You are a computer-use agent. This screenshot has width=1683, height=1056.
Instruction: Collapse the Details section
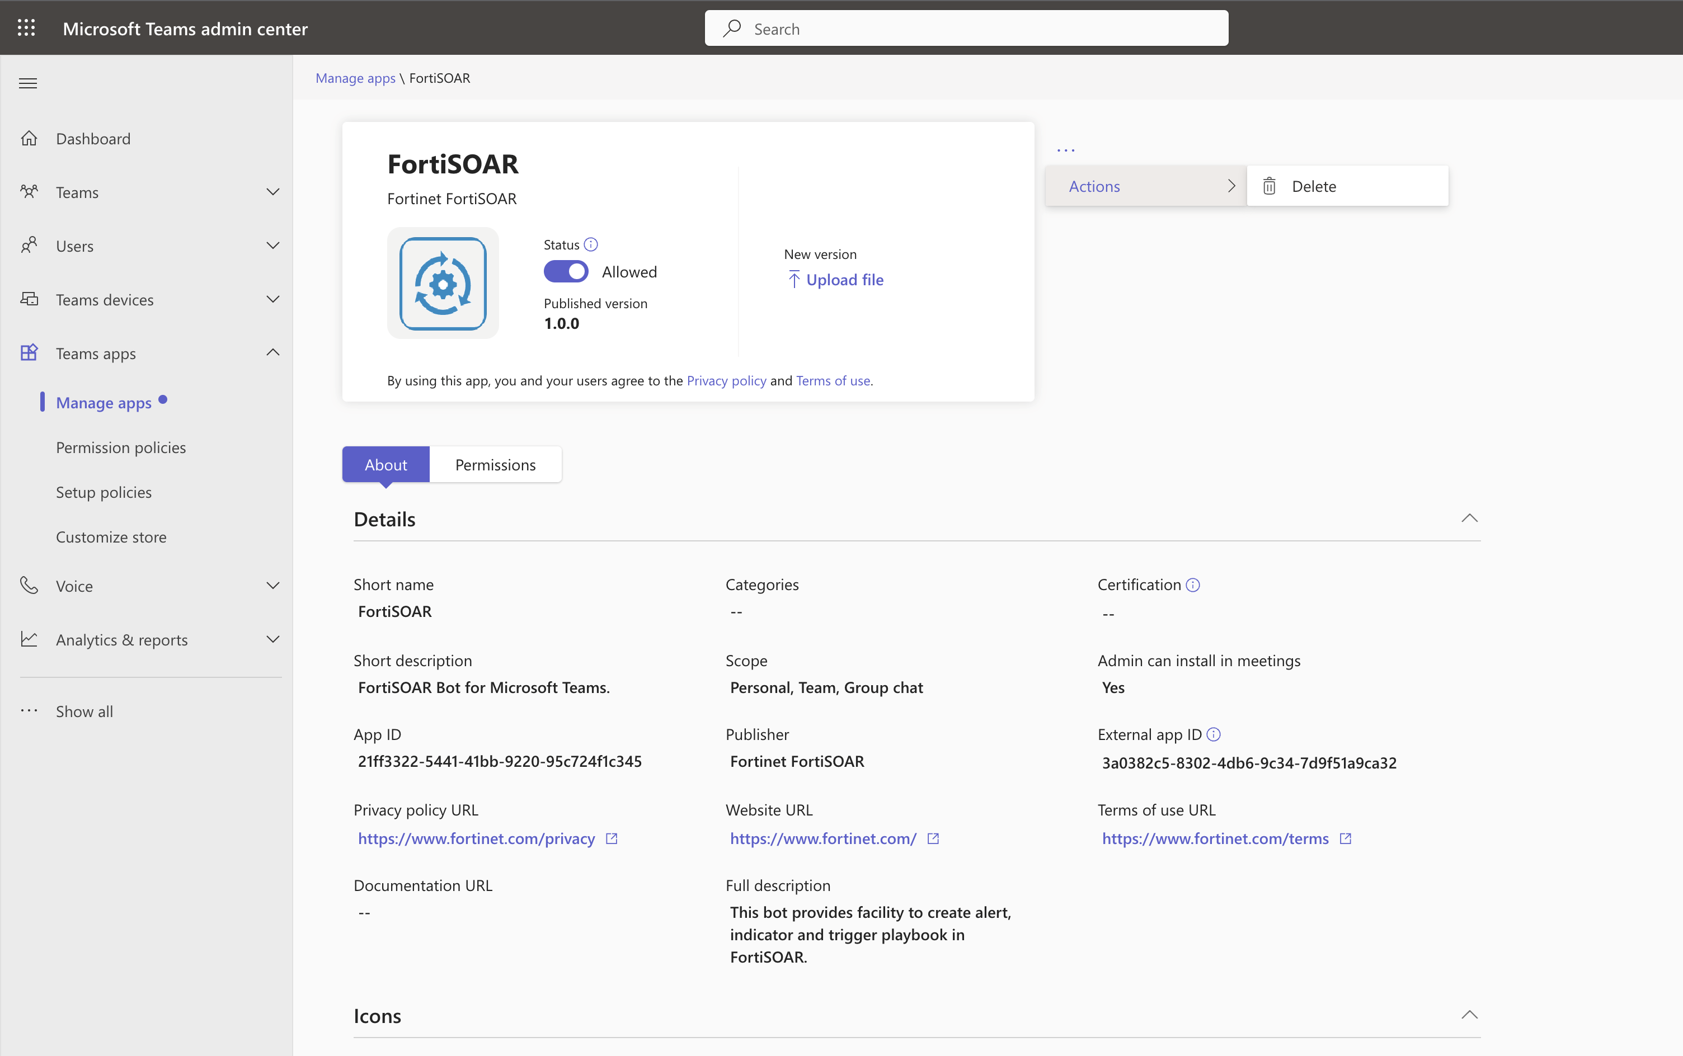pyautogui.click(x=1469, y=517)
